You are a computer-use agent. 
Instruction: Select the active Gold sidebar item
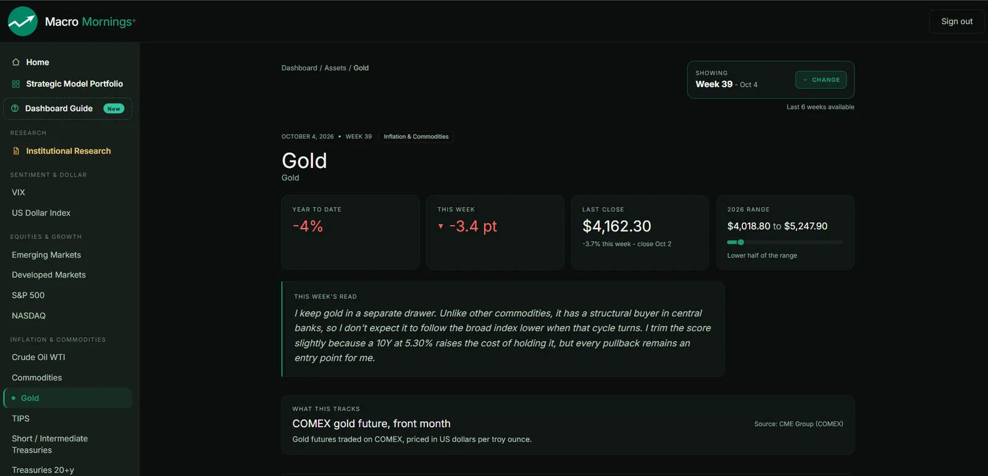(x=68, y=398)
